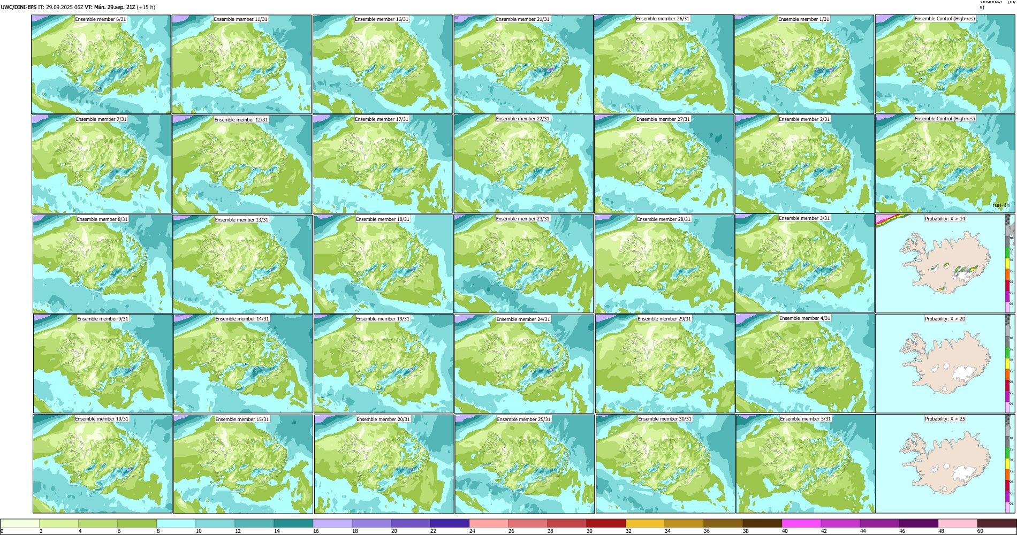Open the Ensemble member 23/31 map panel
The height and width of the screenshot is (535, 1017).
click(523, 264)
